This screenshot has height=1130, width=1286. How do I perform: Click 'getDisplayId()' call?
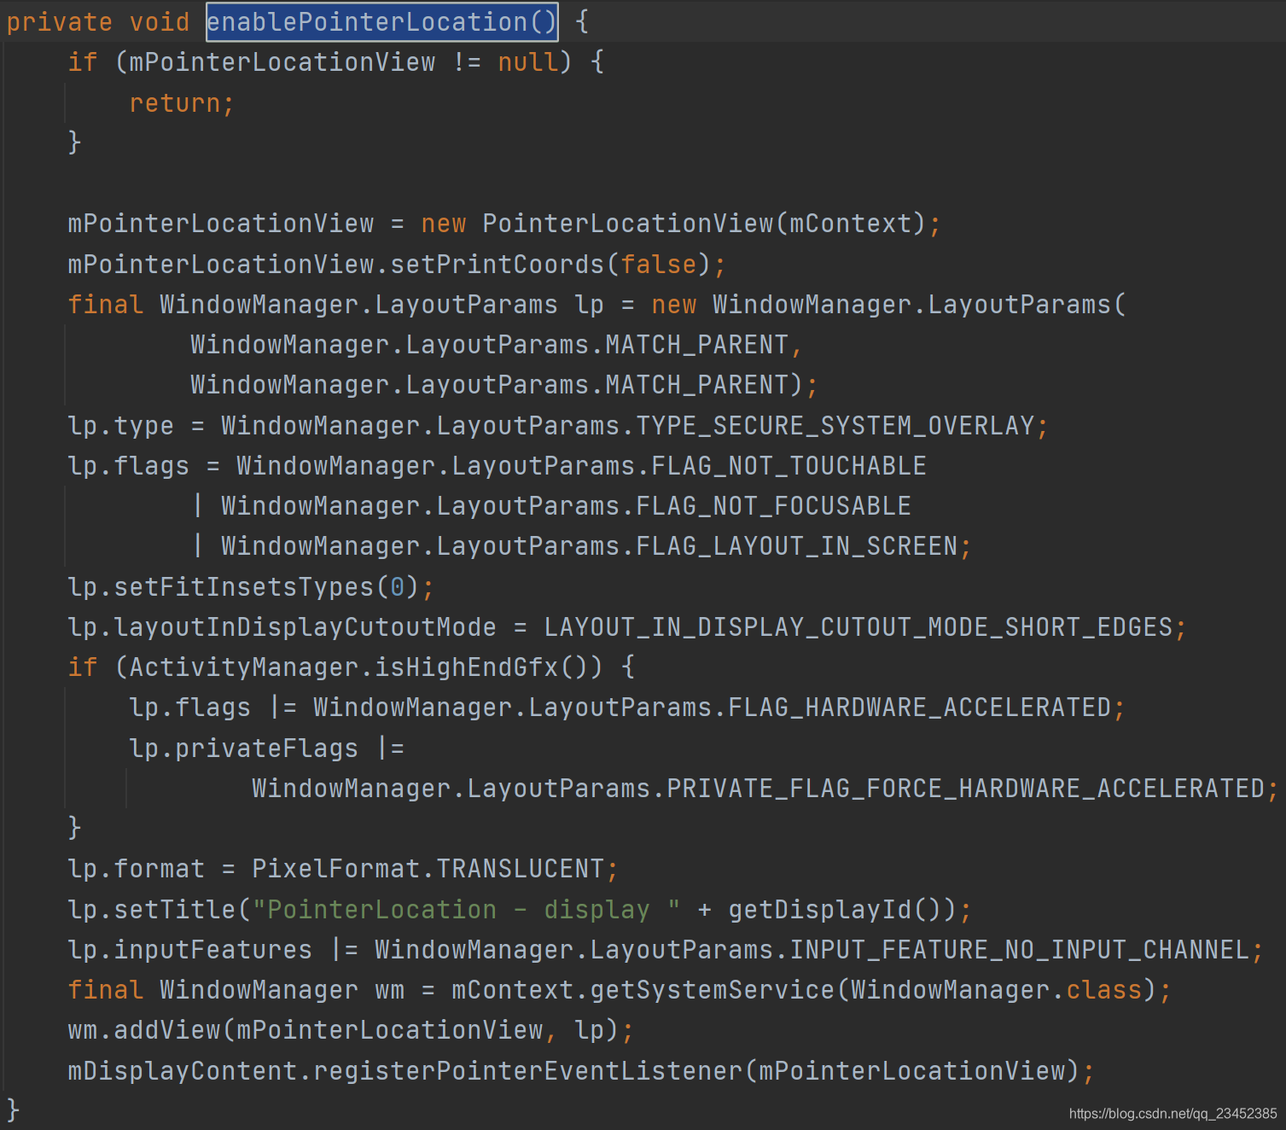coord(834,910)
